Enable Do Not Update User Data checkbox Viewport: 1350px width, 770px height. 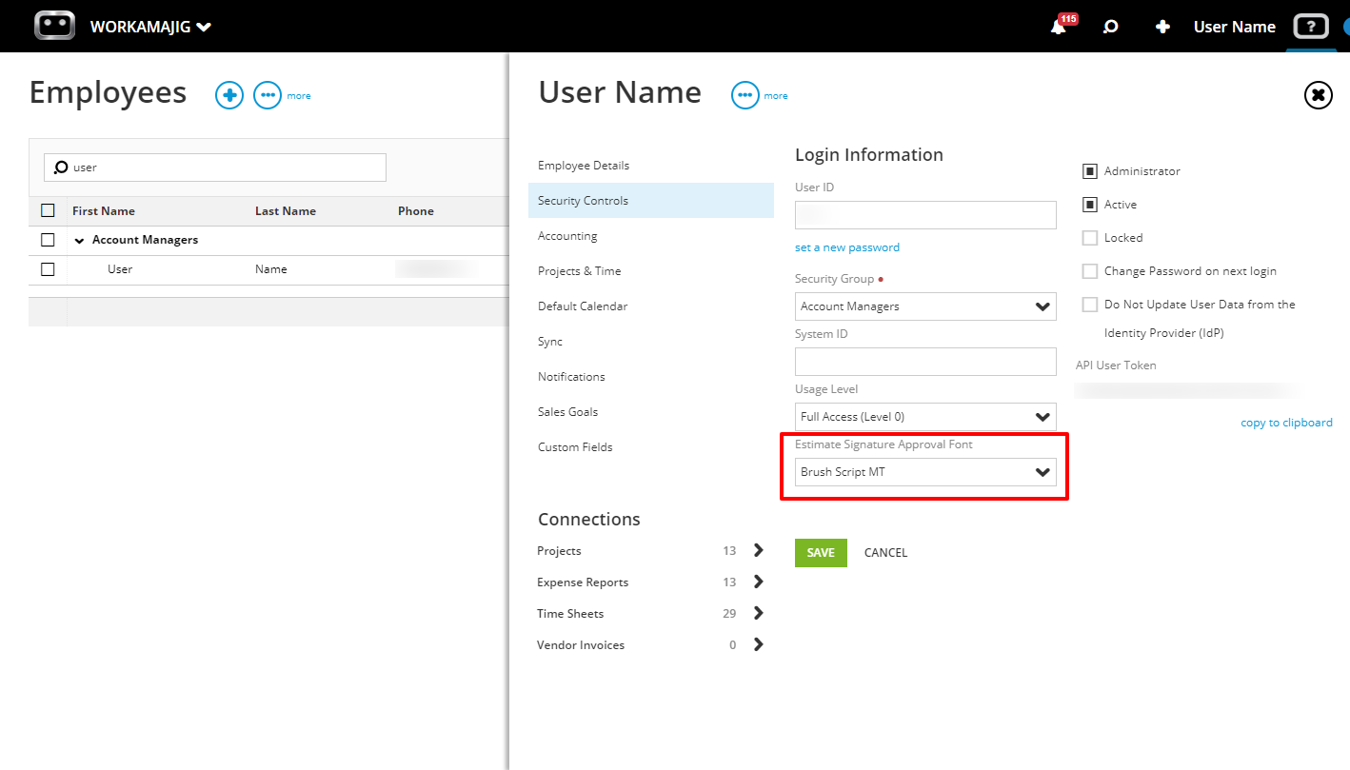1090,305
